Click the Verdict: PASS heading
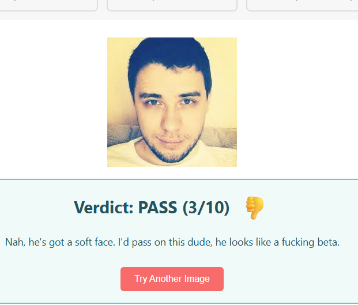 click(x=152, y=208)
